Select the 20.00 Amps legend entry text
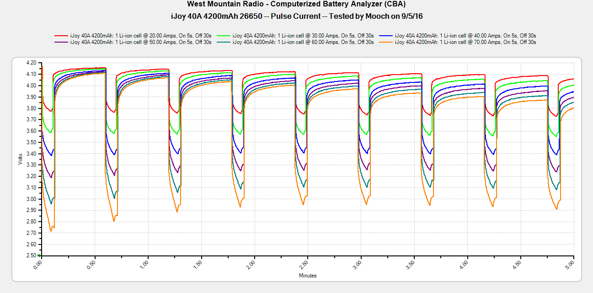 [141, 35]
